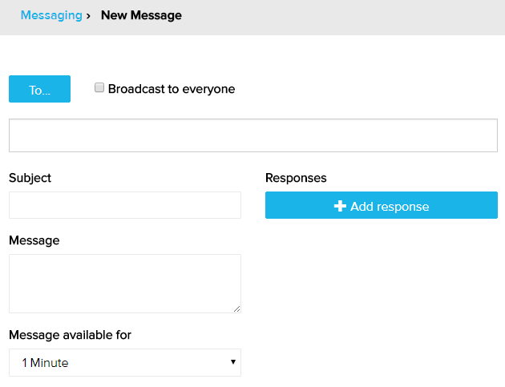Image resolution: width=505 pixels, height=387 pixels.
Task: Open the Message available for dropdown
Action: click(x=124, y=362)
